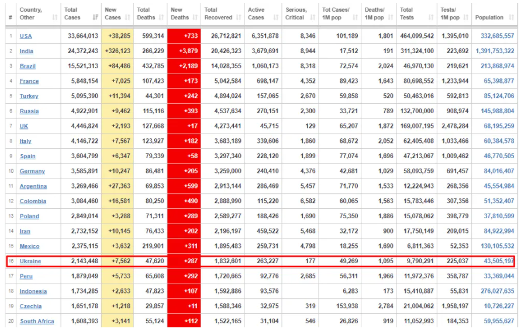This screenshot has height=332, width=521.
Task: Click the Czechia country link
Action: point(31,306)
